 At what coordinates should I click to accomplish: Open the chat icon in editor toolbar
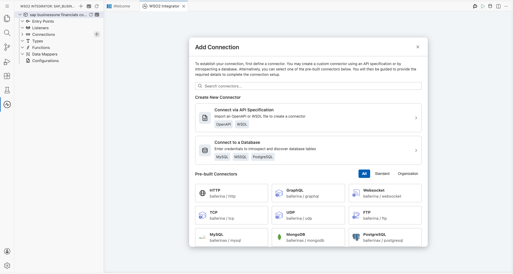[475, 6]
